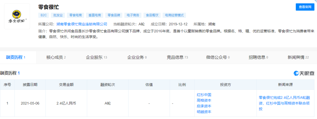Screen dimensions: 317x119
Task: Click the 电商经营模式 tag
Action: [174, 15]
